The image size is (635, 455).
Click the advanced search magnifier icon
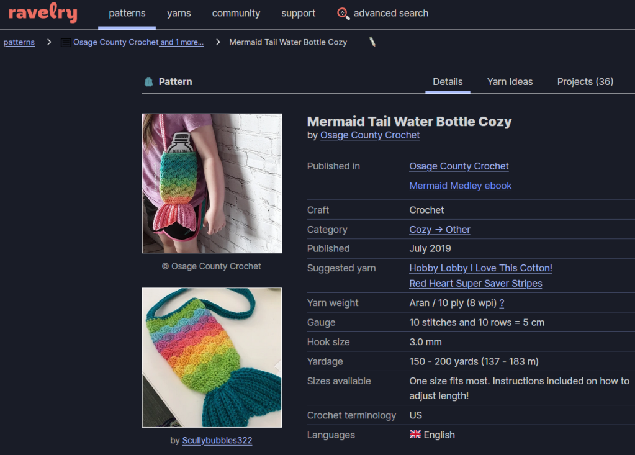click(343, 13)
